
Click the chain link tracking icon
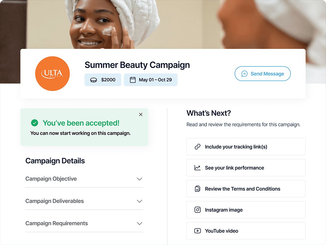[x=197, y=147]
